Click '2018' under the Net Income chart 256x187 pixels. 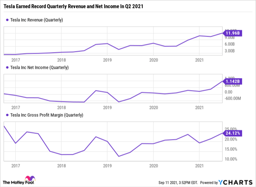[61, 108]
